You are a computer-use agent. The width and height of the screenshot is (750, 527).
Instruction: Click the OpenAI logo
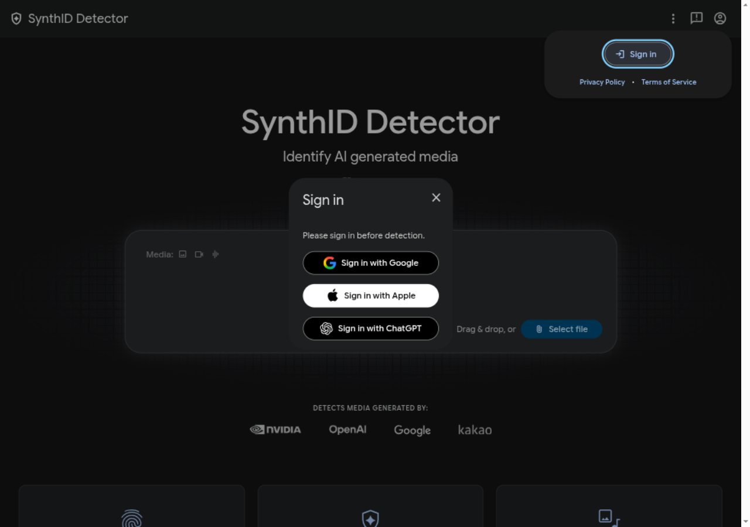[x=347, y=429]
